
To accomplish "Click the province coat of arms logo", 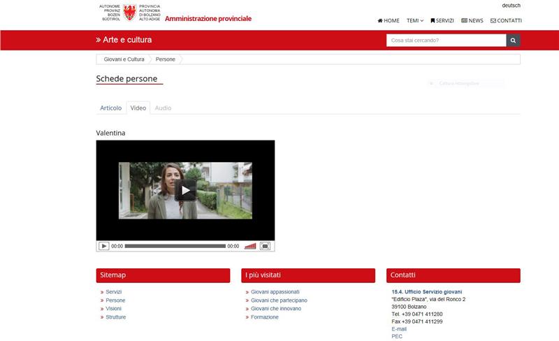I will pos(129,12).
